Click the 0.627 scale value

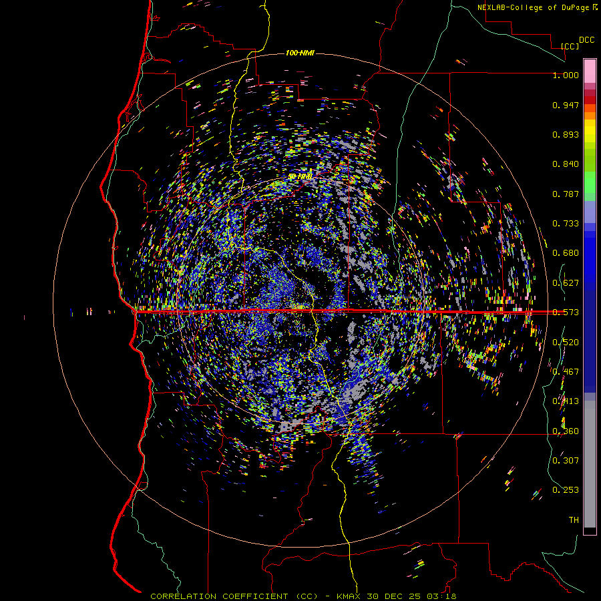pos(566,283)
